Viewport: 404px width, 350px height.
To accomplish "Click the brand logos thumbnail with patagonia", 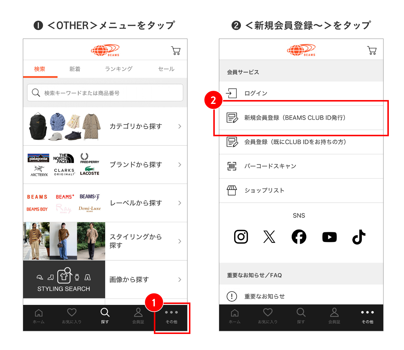I will point(64,165).
